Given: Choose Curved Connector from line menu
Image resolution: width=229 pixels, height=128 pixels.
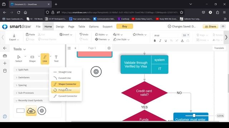Looking at the screenshot, I should coord(65,96).
